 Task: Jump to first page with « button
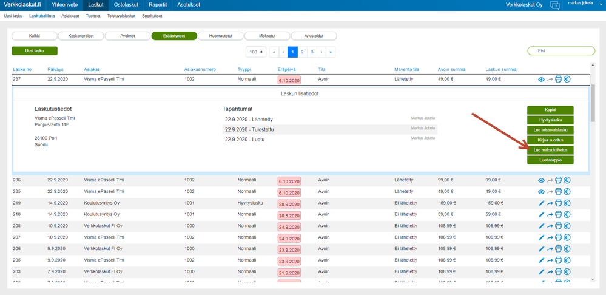point(274,52)
